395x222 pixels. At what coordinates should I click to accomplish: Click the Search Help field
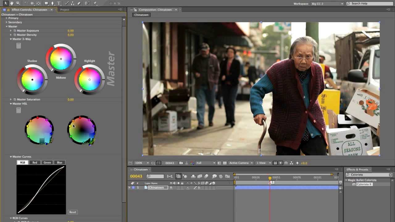(370, 4)
